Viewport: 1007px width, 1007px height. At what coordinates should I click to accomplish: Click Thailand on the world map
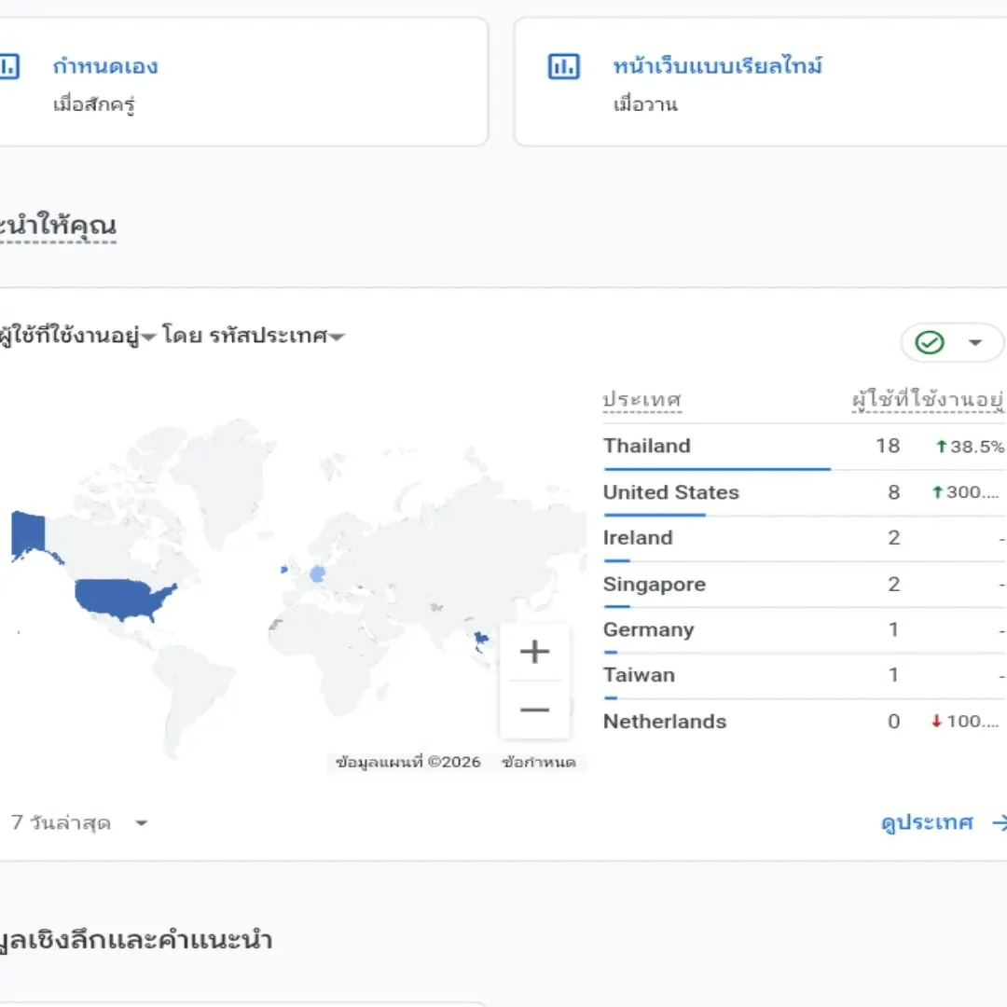click(480, 641)
